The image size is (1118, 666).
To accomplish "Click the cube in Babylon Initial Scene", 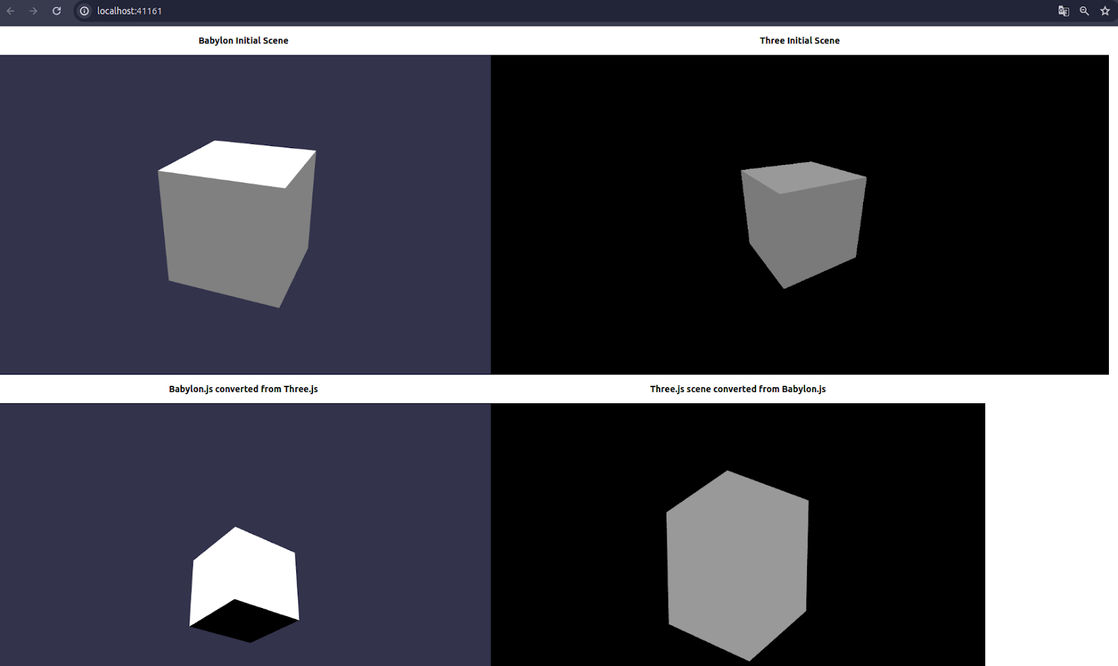I will [236, 224].
